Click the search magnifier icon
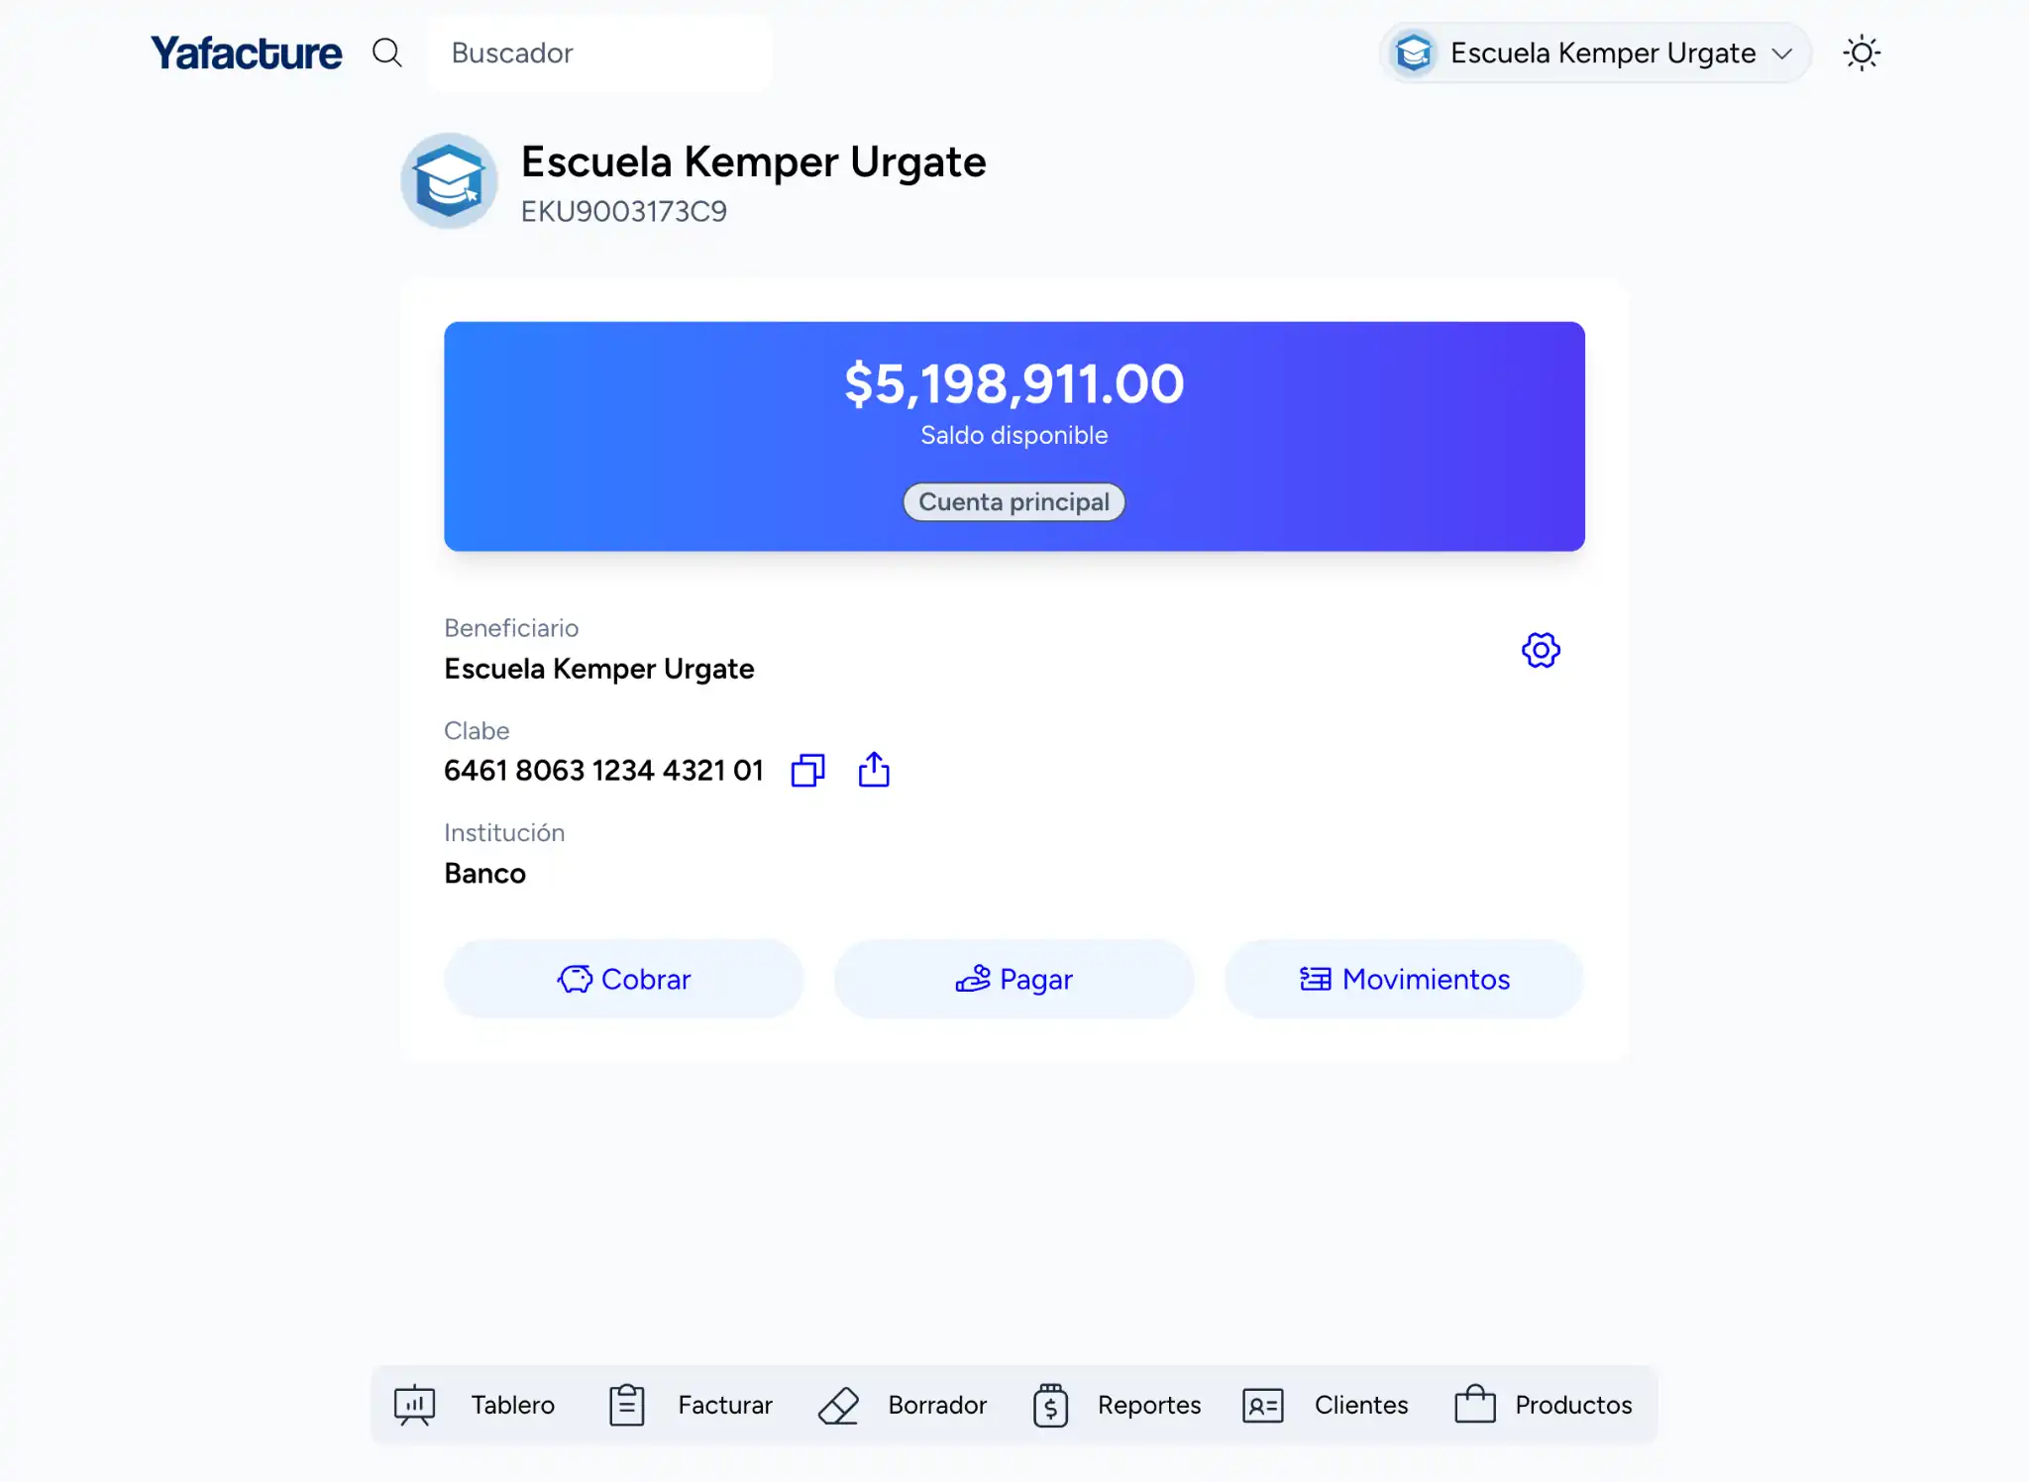This screenshot has width=2029, height=1482. click(387, 53)
